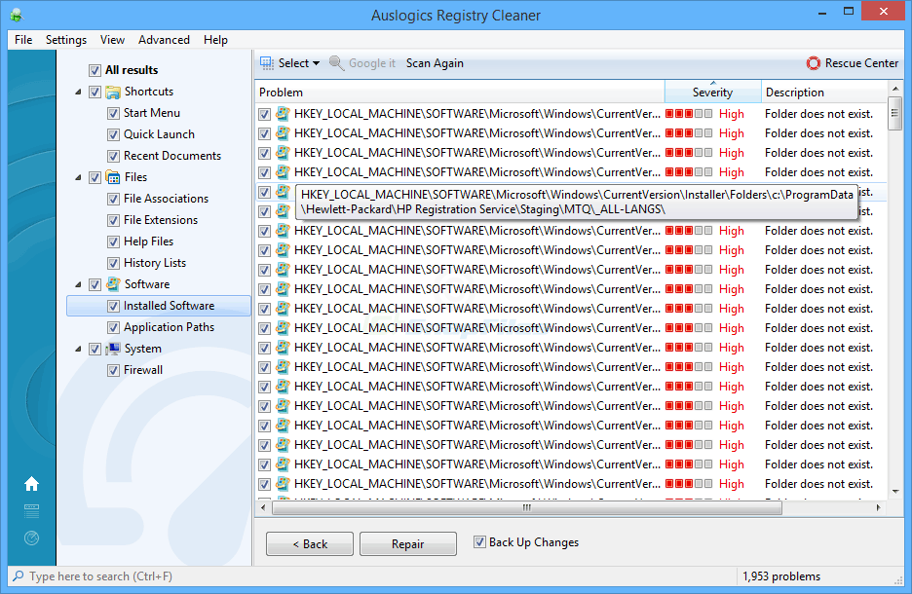The height and width of the screenshot is (594, 912).
Task: Uncheck the first result row checkbox
Action: (265, 115)
